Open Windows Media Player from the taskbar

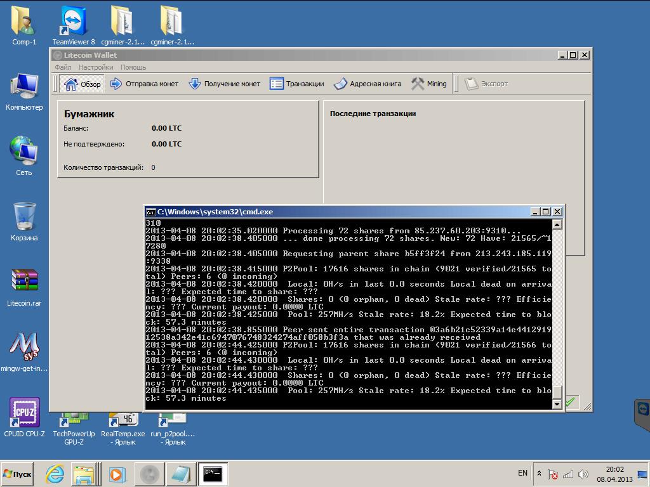117,474
